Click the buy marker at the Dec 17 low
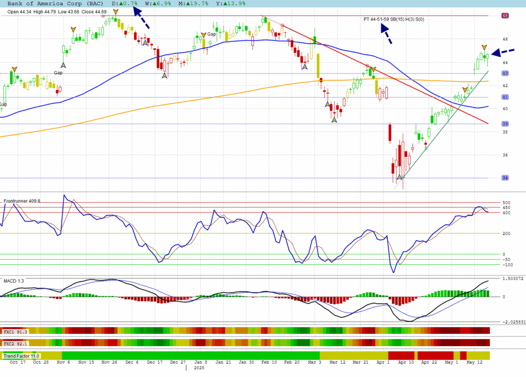Image resolution: width=526 pixels, height=377 pixels. coord(164,75)
